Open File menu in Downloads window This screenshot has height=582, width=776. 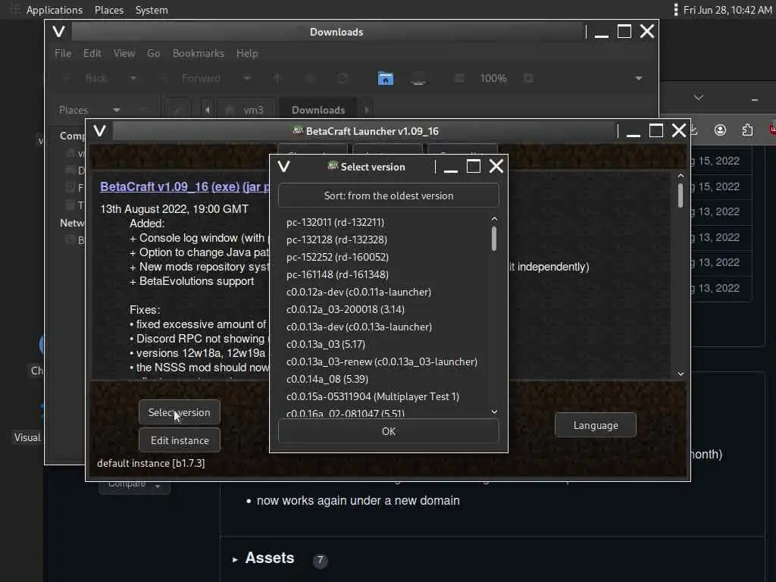63,53
